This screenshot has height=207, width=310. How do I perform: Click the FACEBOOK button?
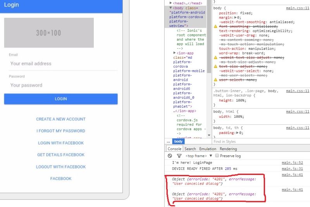[x=61, y=179]
